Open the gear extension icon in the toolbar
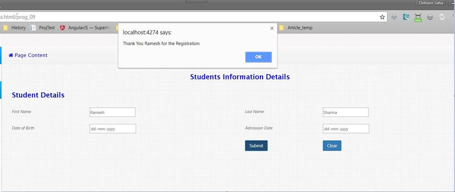Screen dimensions: 455x192 (430, 17)
